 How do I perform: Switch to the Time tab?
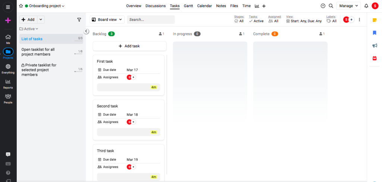247,6
